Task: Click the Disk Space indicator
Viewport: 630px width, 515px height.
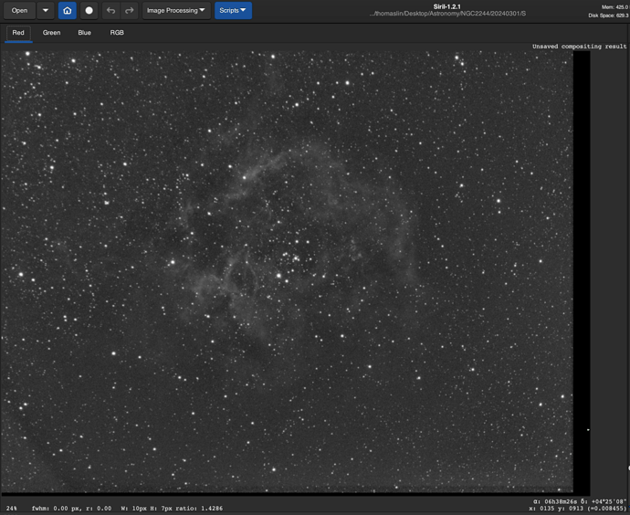Action: click(608, 16)
